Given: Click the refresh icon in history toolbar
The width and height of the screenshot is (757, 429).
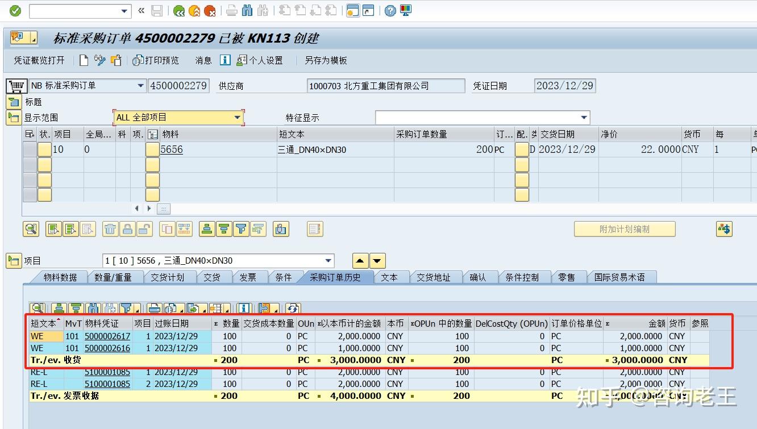Looking at the screenshot, I should [293, 309].
